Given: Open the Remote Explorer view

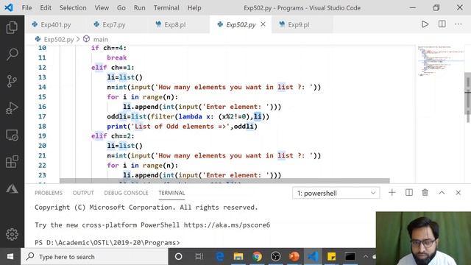Looking at the screenshot, I should (12, 135).
